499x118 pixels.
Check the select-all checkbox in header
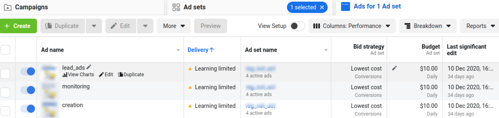5,50
